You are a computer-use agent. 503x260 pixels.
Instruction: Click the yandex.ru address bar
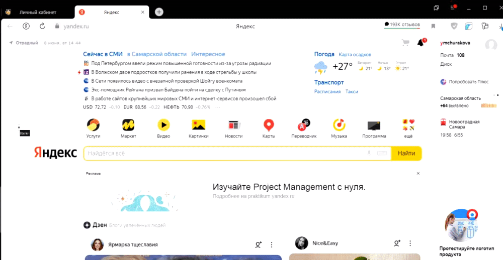click(76, 26)
